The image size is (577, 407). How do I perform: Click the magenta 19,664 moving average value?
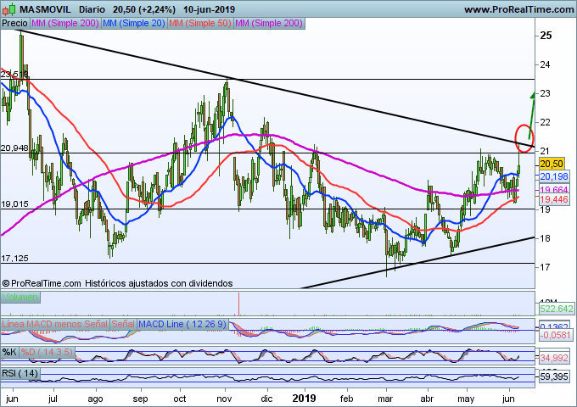click(x=554, y=190)
